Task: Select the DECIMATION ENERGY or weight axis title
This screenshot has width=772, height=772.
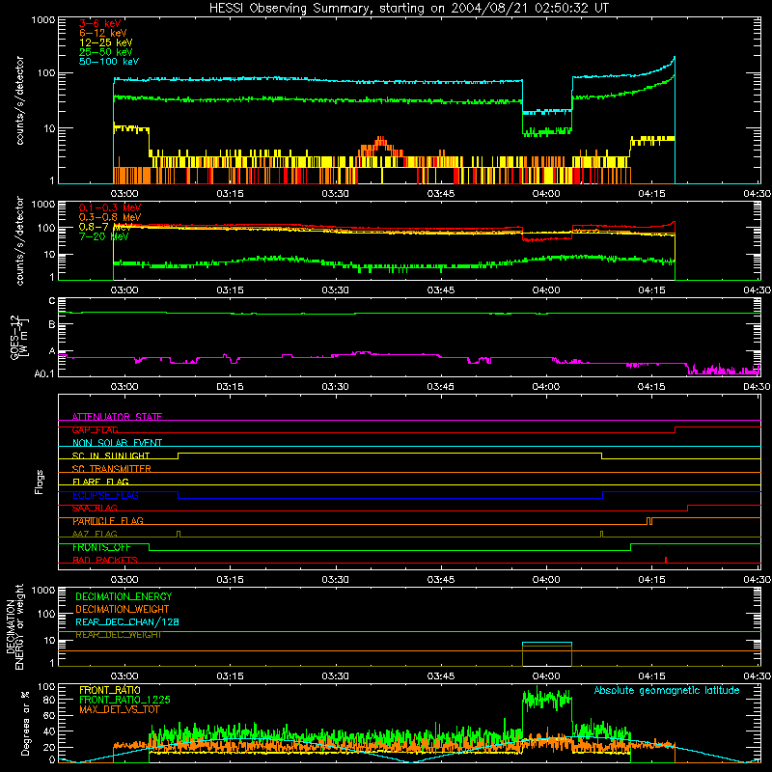Action: click(x=15, y=626)
